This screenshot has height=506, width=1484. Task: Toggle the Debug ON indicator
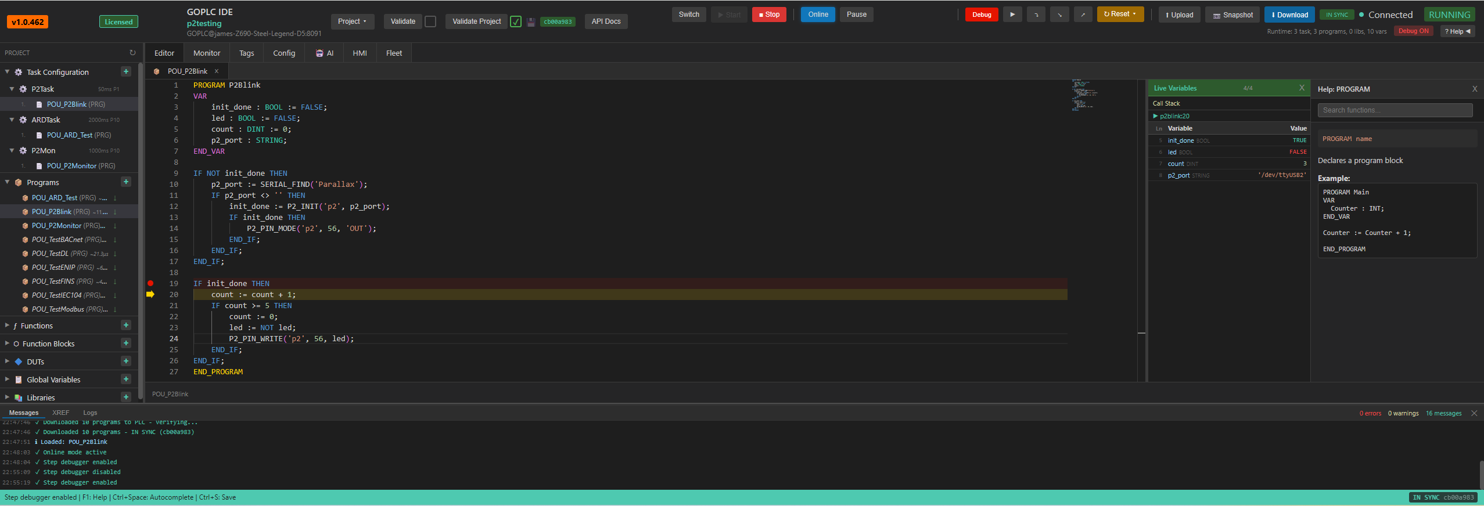click(x=1413, y=31)
